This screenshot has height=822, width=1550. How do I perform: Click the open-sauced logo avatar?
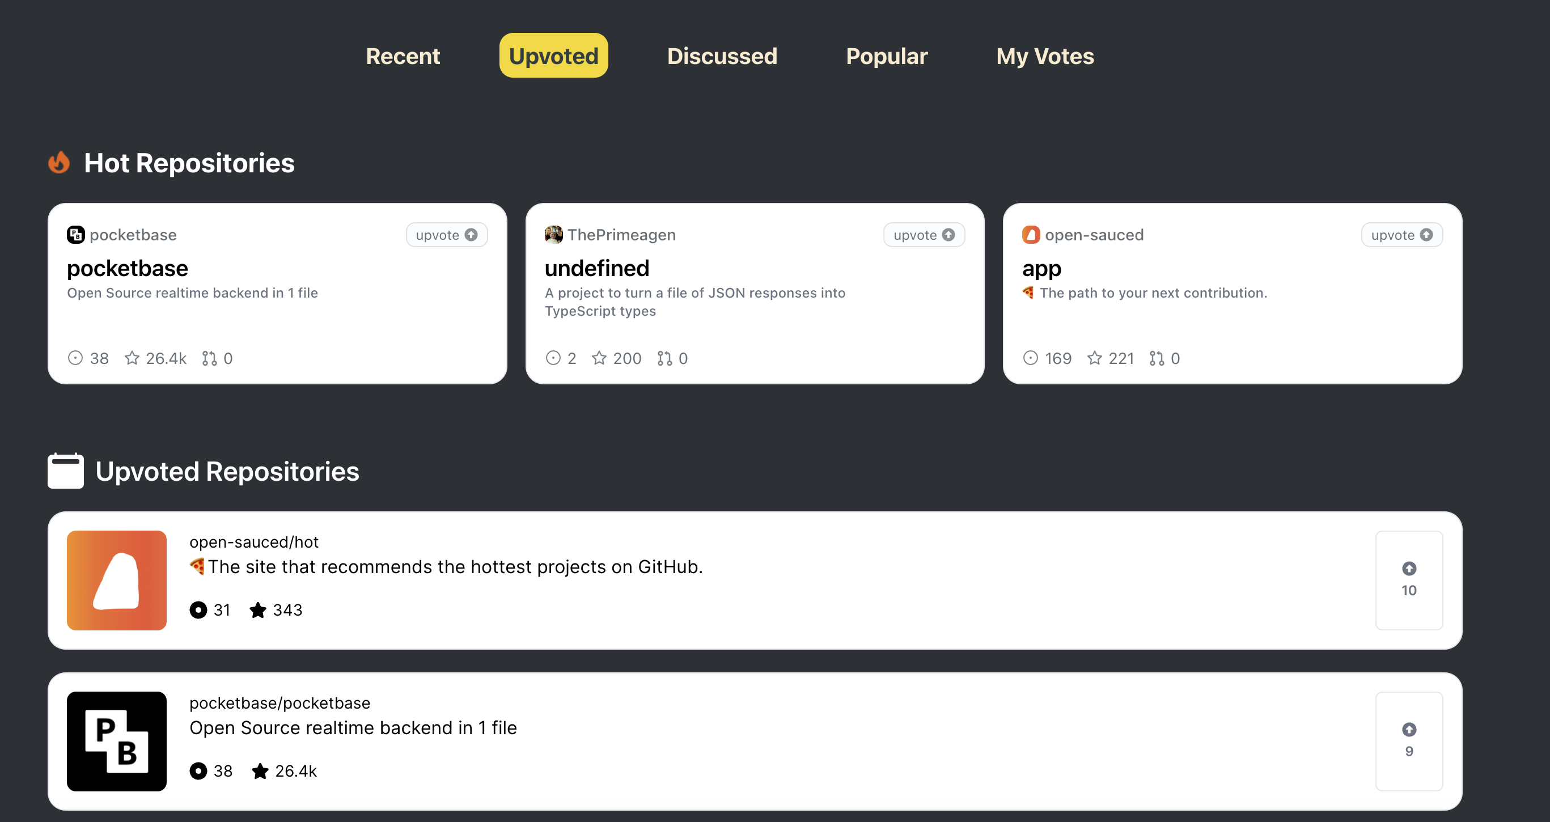1031,235
